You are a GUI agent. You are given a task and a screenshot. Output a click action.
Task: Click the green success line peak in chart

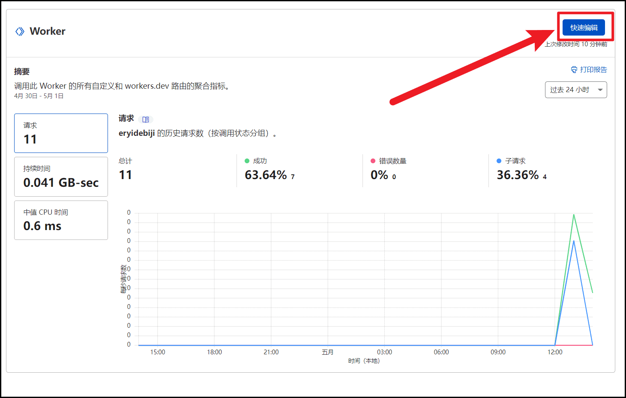point(574,214)
